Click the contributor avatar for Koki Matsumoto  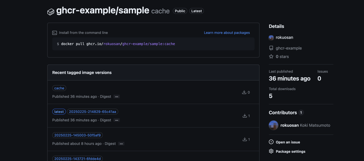274,125
